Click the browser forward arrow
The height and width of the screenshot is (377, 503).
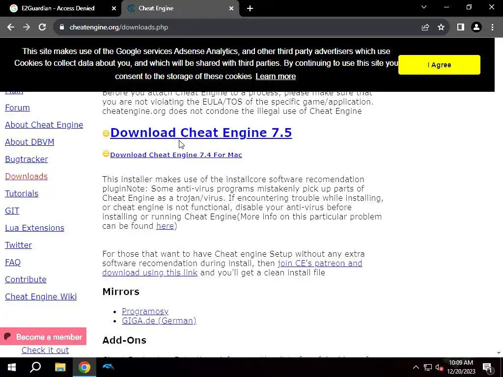point(27,27)
